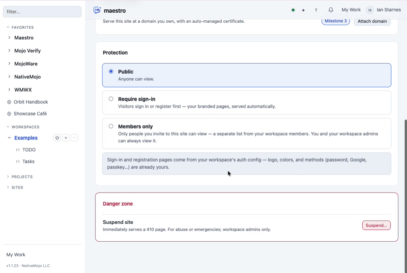The width and height of the screenshot is (407, 273).
Task: Open help via the question mark icon
Action: (x=316, y=10)
